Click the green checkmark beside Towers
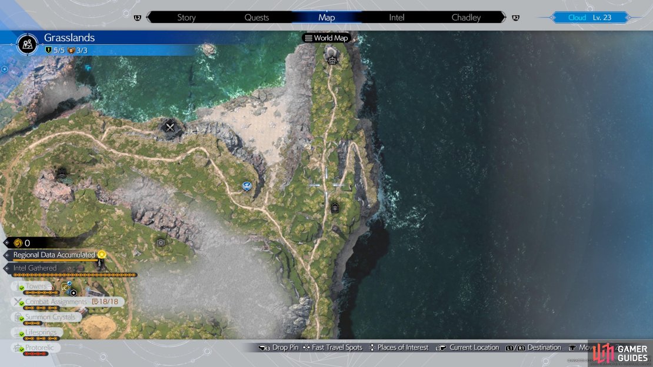 pos(22,288)
